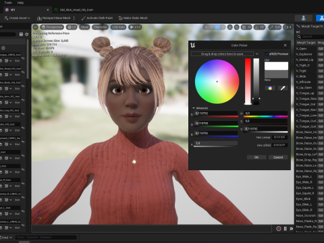The image size is (324, 243).
Task: Click the G channel value field
Action: [216, 124]
